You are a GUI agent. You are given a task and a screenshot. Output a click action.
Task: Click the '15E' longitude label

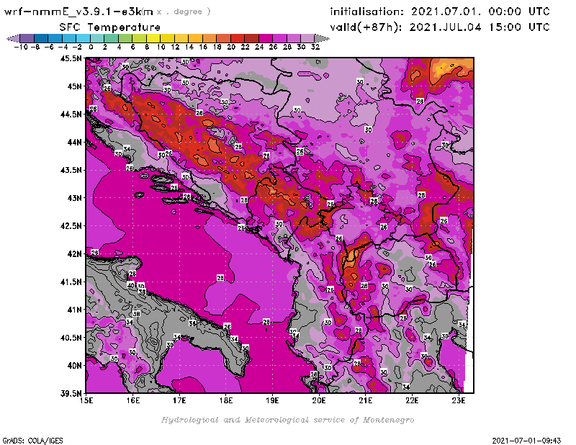click(x=86, y=400)
